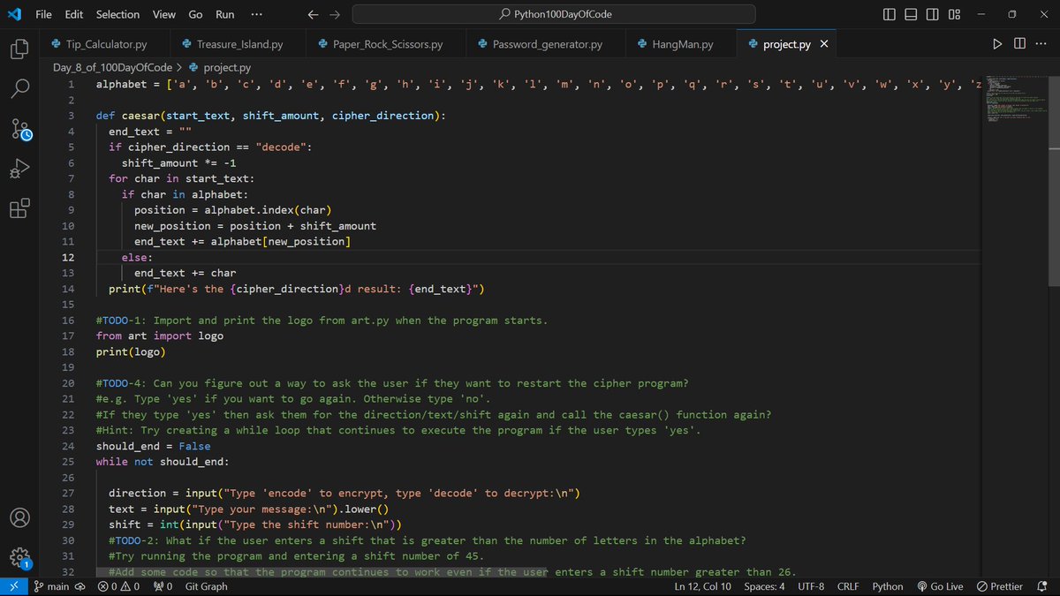The image size is (1060, 596).
Task: Open the forwarded ports indicator
Action: tap(162, 586)
